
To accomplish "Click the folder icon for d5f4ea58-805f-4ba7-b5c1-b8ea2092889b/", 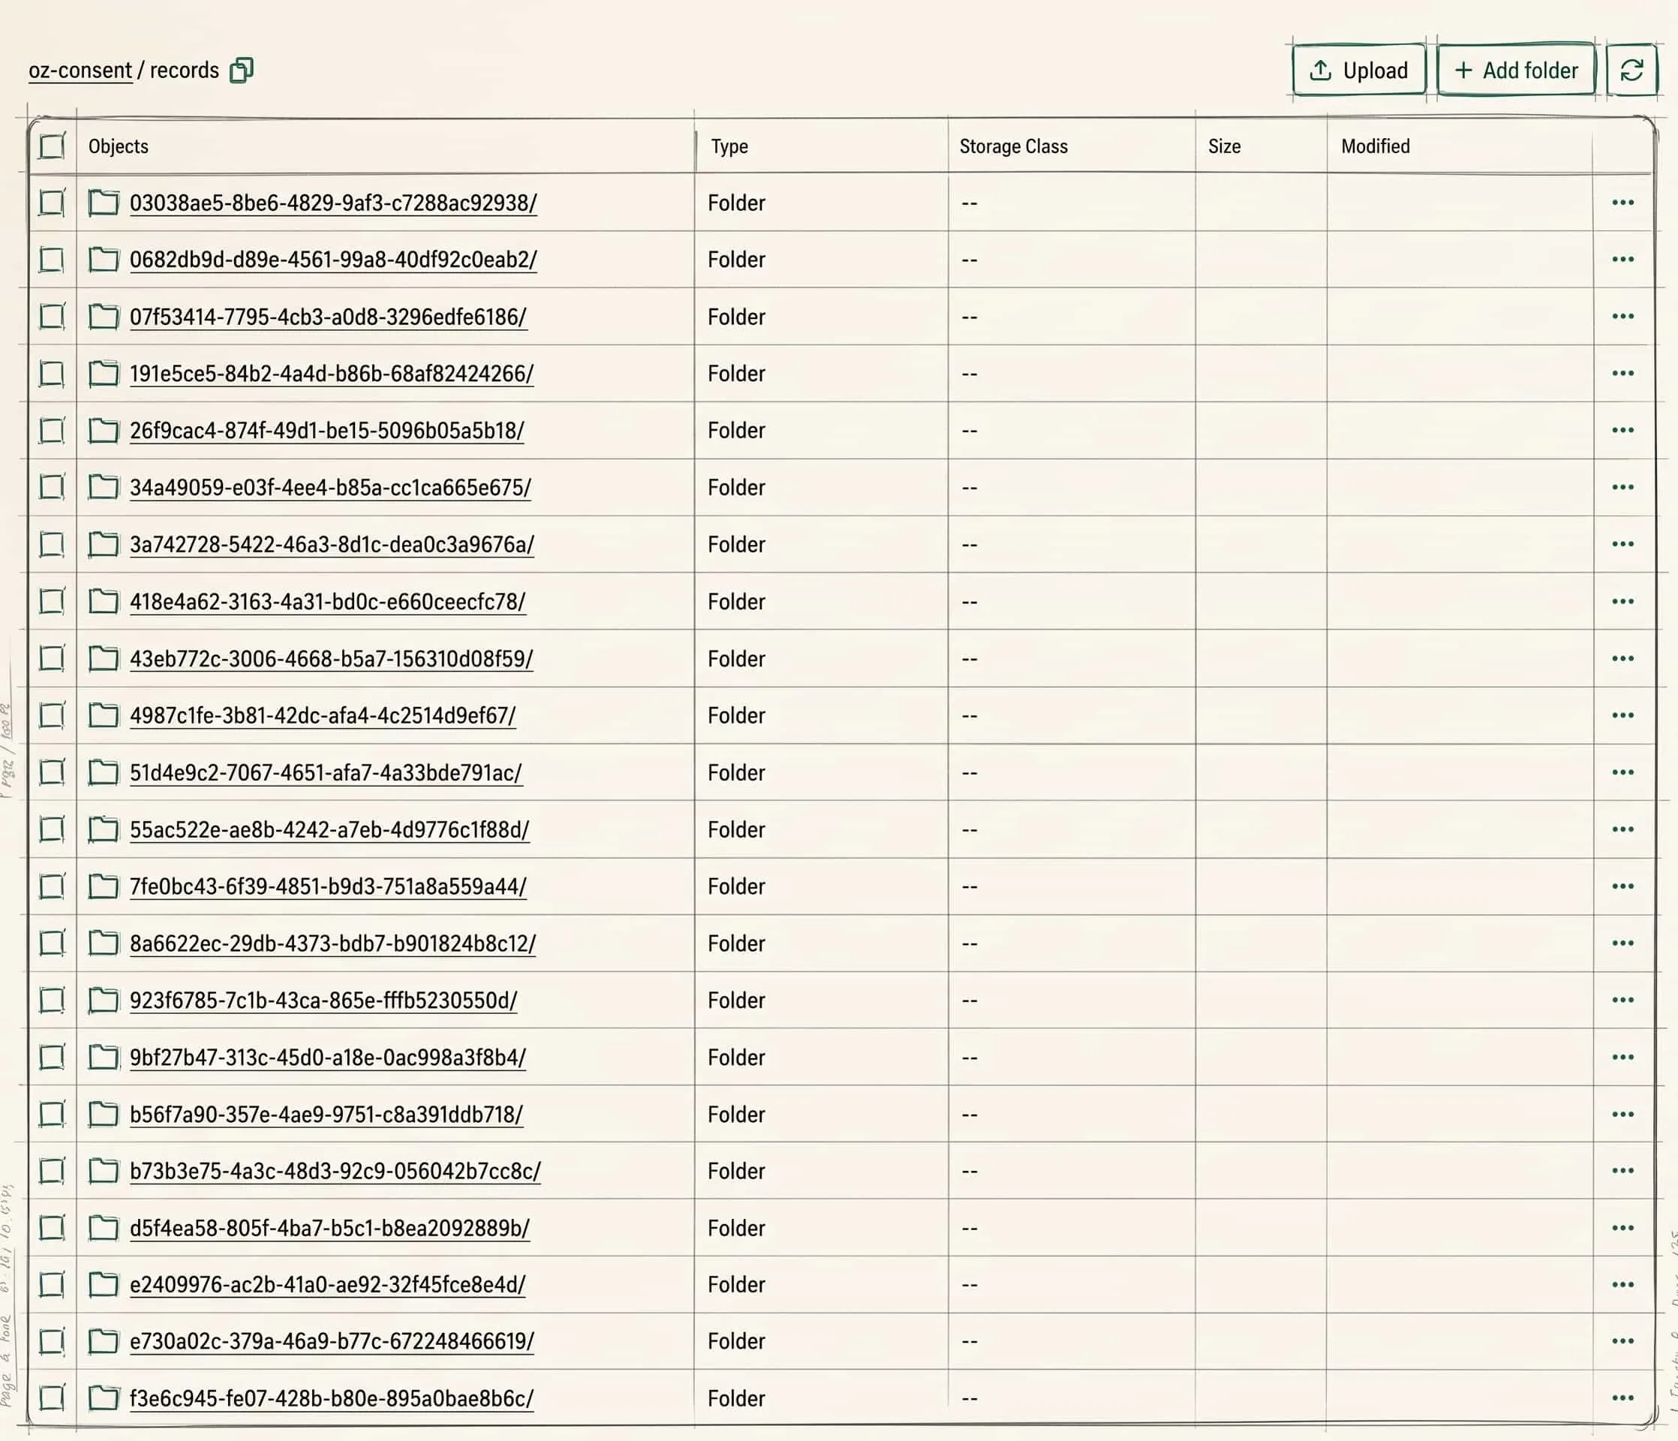I will click(x=104, y=1229).
